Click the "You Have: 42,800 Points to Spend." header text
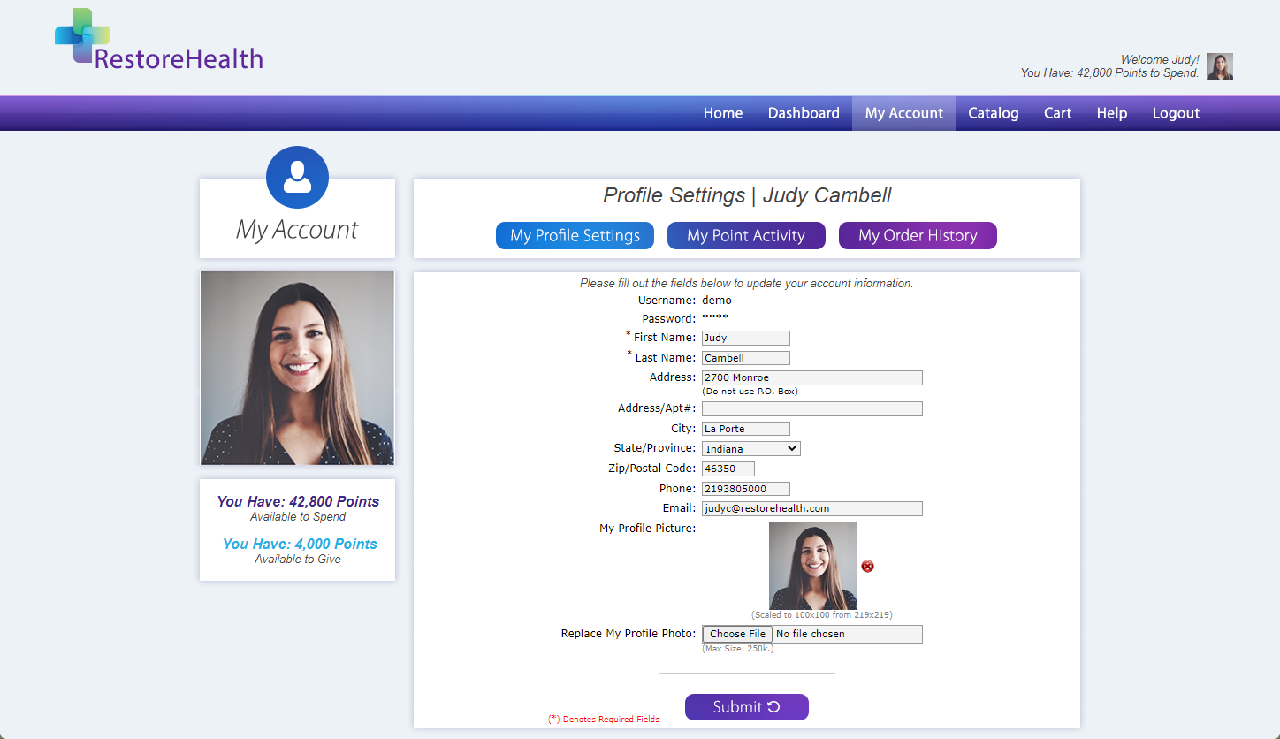The height and width of the screenshot is (739, 1280). [x=1109, y=73]
